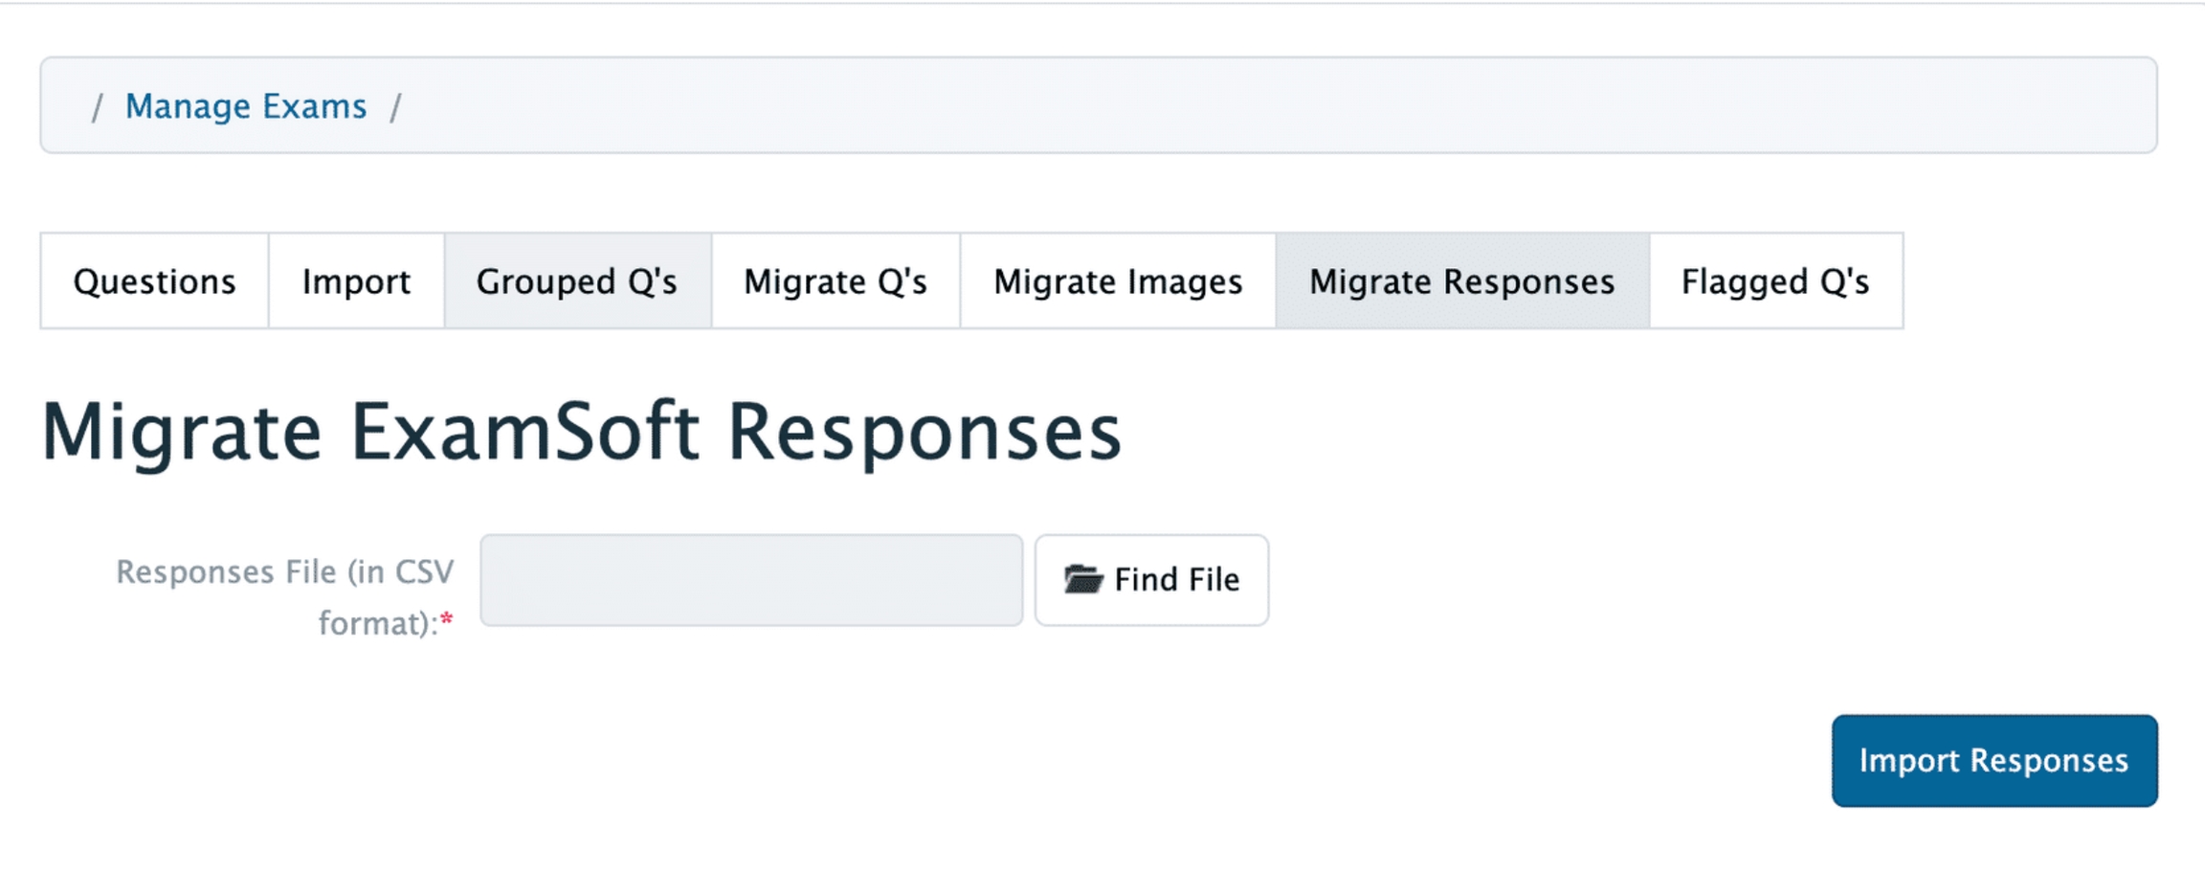
Task: Click the word ExamSoft in the heading
Action: [x=524, y=433]
